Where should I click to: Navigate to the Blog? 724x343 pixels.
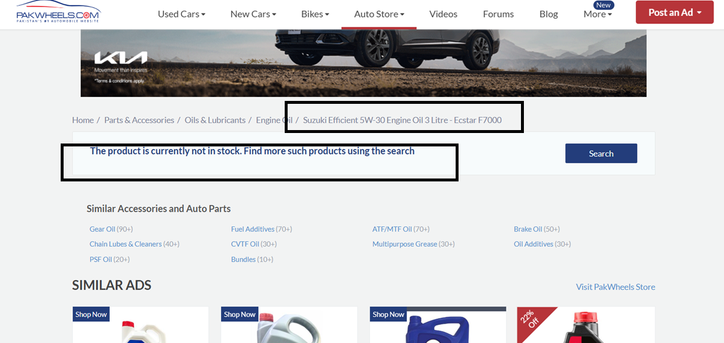point(548,14)
